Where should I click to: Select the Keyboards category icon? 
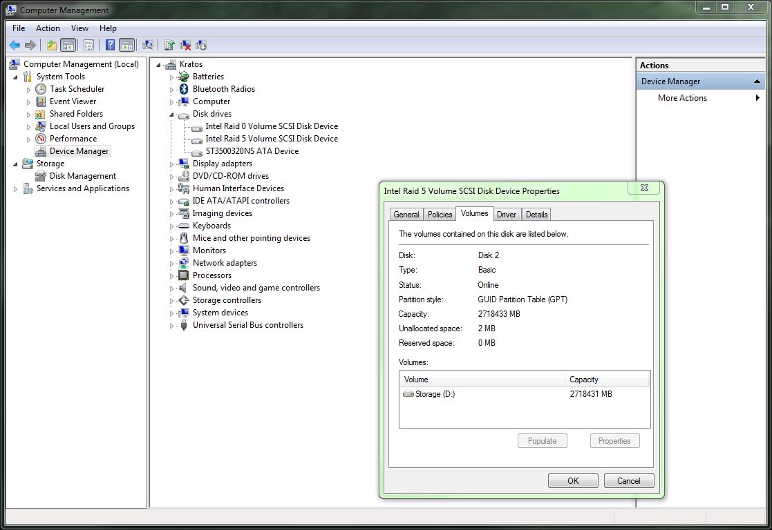(x=184, y=226)
